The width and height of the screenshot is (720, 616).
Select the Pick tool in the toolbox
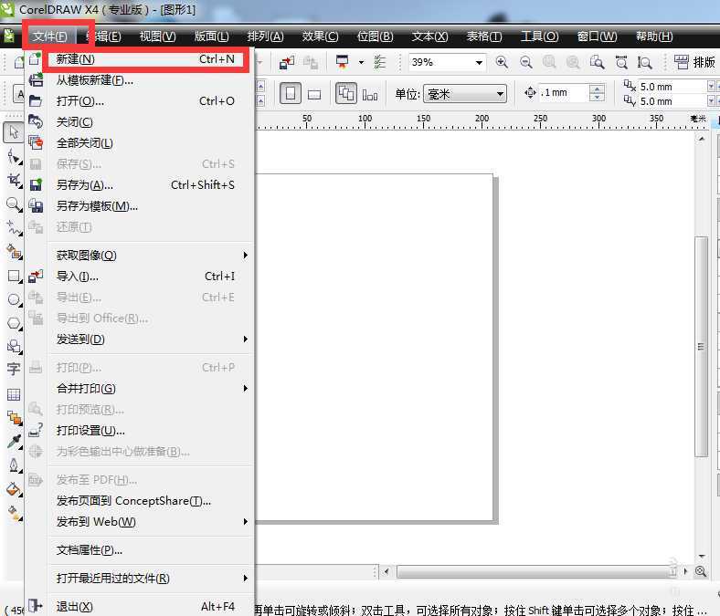tap(14, 133)
